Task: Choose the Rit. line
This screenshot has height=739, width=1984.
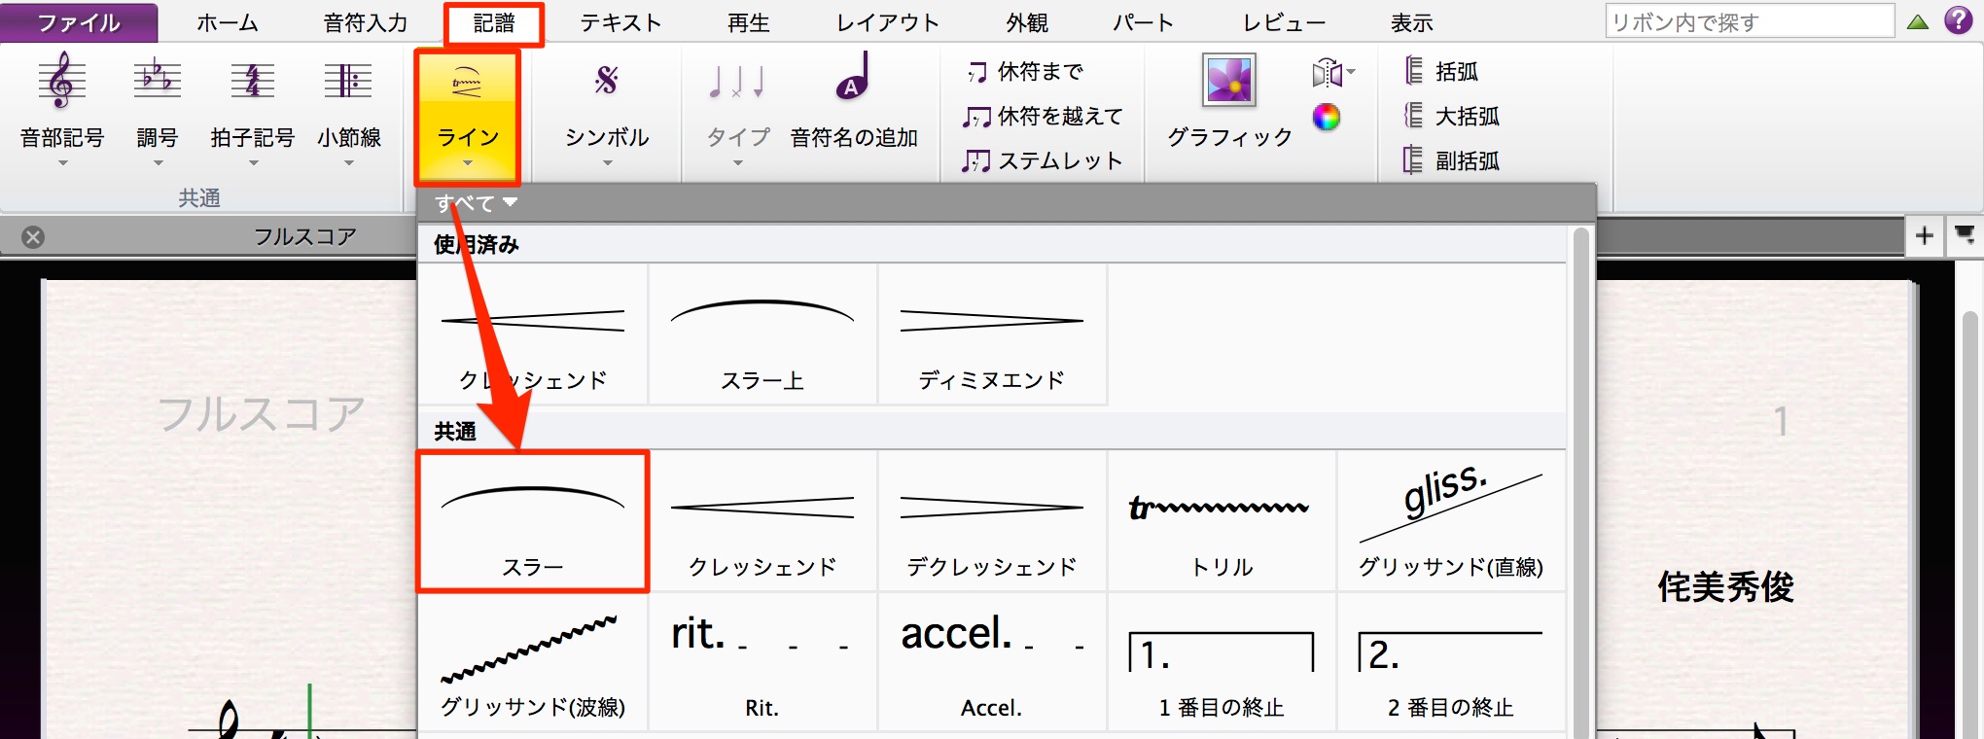Action: [x=762, y=663]
